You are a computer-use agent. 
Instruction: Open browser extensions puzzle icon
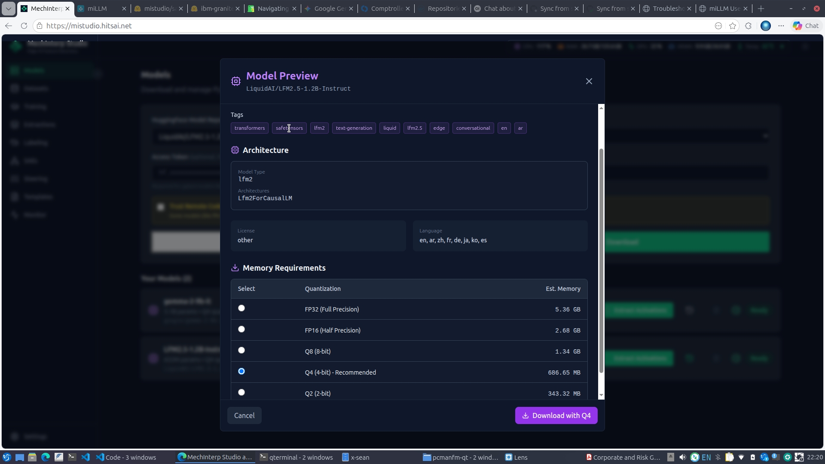(x=748, y=26)
